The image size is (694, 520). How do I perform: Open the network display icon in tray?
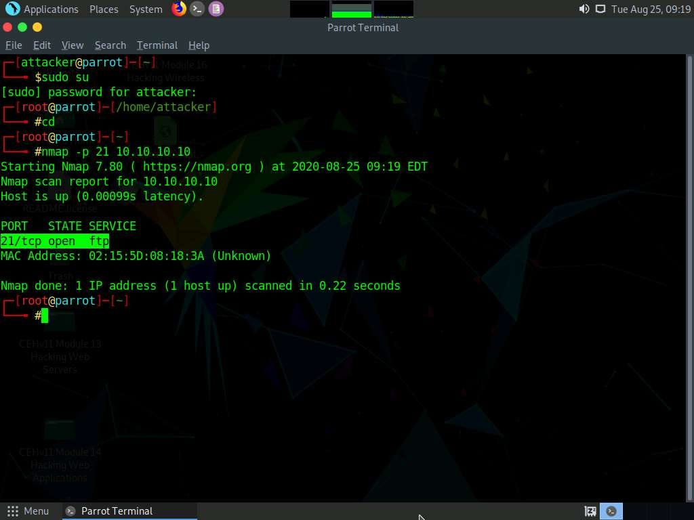pyautogui.click(x=600, y=9)
